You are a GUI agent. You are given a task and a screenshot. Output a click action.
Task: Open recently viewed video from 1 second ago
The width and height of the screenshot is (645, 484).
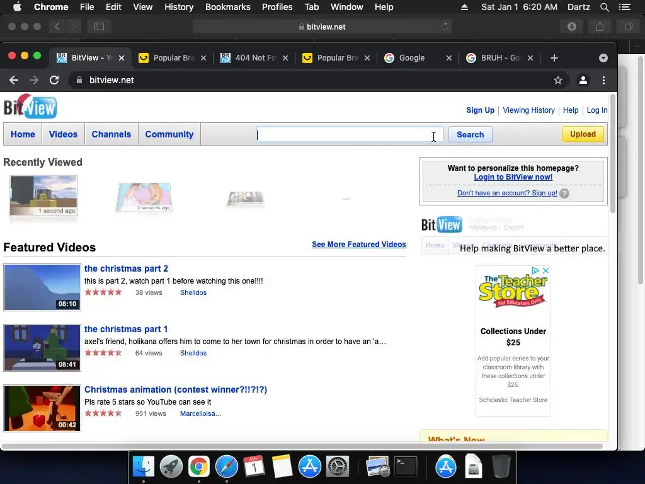(43, 195)
